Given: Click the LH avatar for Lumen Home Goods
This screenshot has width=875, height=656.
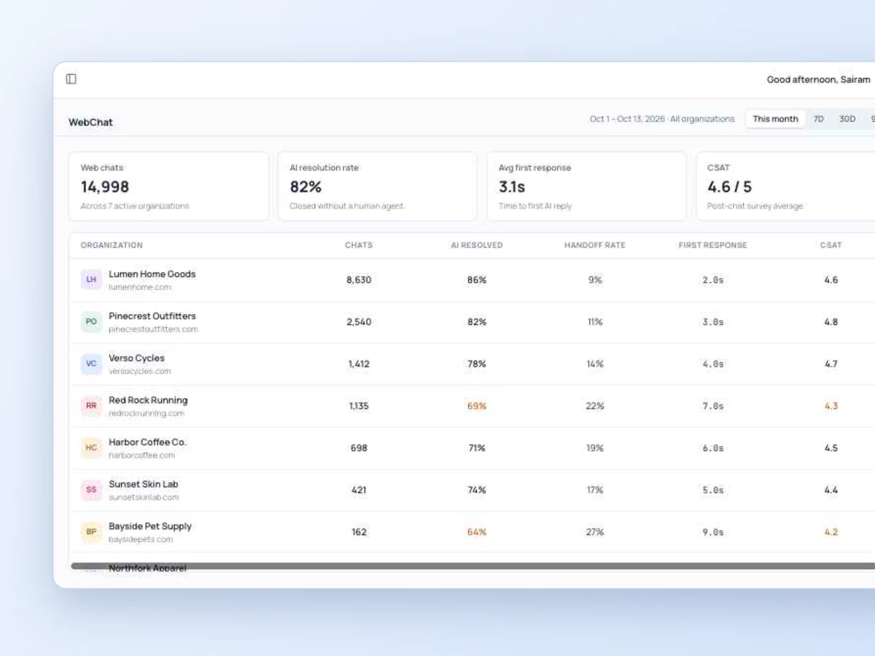Looking at the screenshot, I should 91,280.
